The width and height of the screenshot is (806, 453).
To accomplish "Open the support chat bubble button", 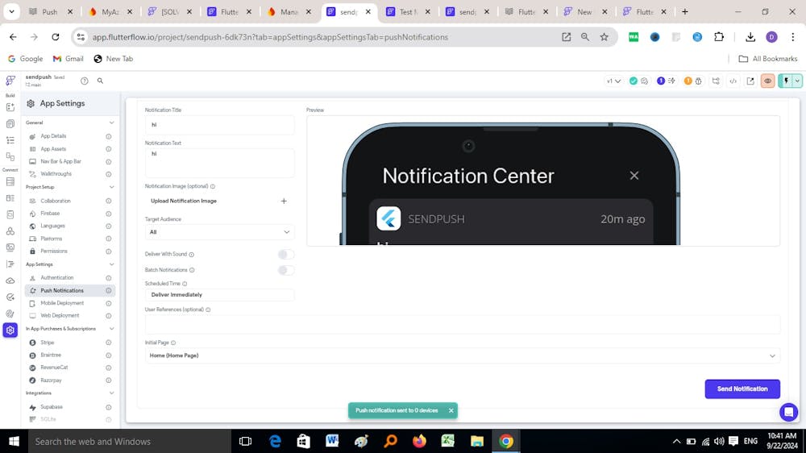I will 788,412.
